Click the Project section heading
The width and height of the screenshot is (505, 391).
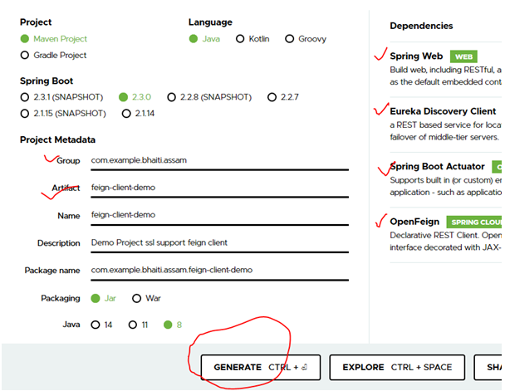[36, 22]
